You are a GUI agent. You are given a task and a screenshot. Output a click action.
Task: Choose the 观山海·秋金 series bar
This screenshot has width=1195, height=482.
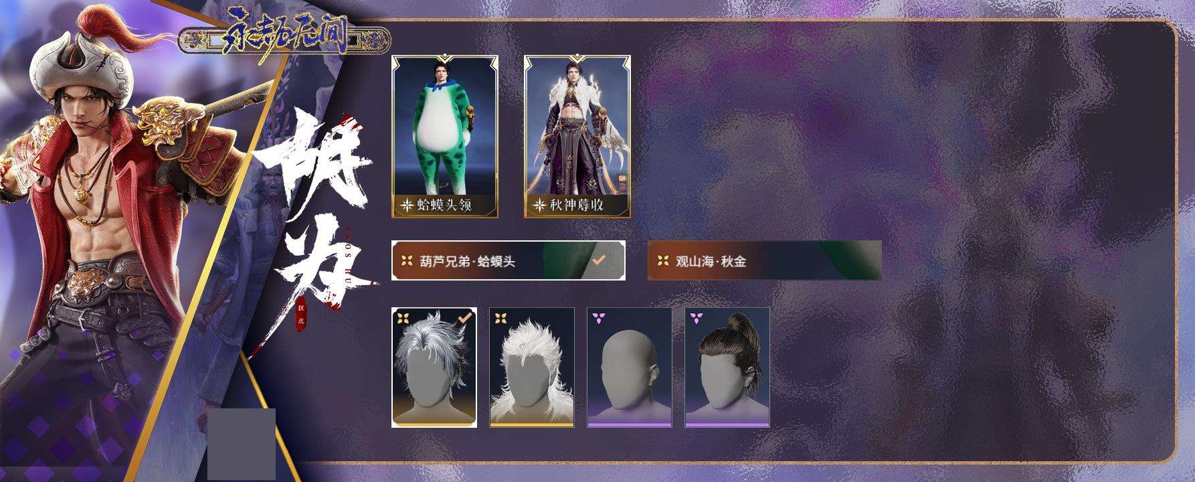click(764, 260)
